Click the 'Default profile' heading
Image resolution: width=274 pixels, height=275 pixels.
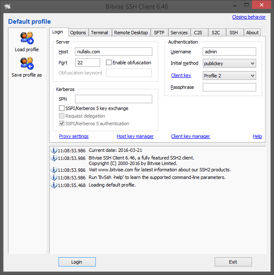click(x=29, y=22)
